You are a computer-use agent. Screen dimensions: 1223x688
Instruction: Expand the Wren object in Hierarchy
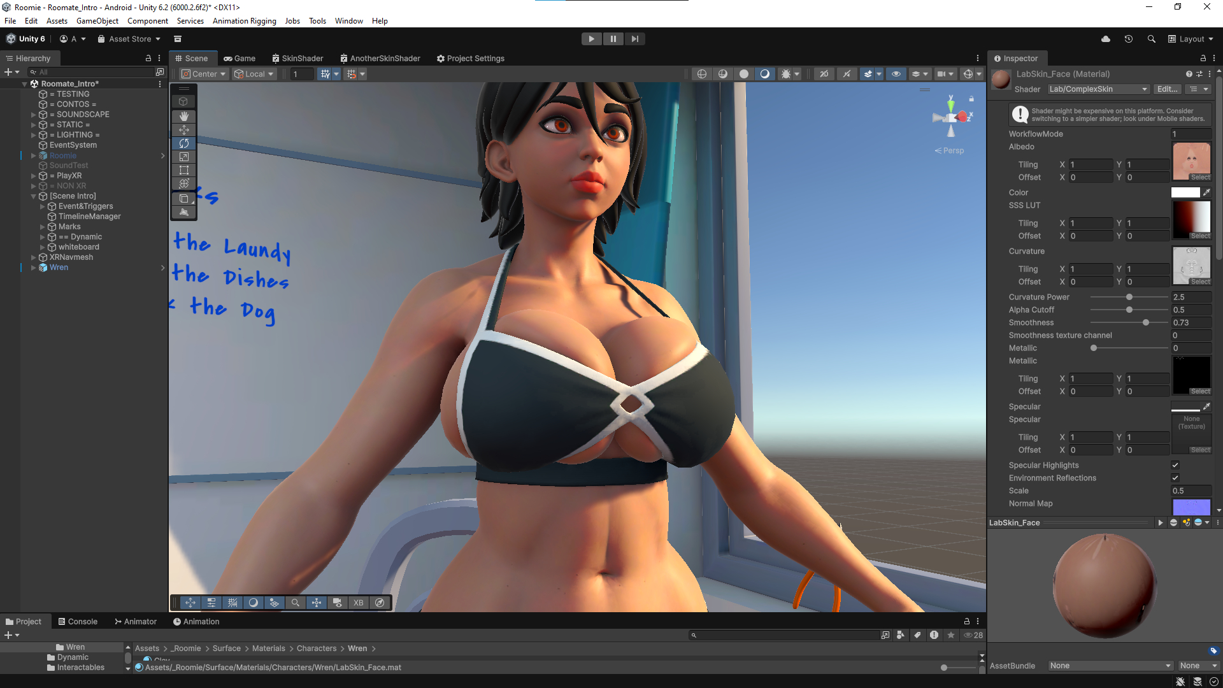[x=33, y=268]
